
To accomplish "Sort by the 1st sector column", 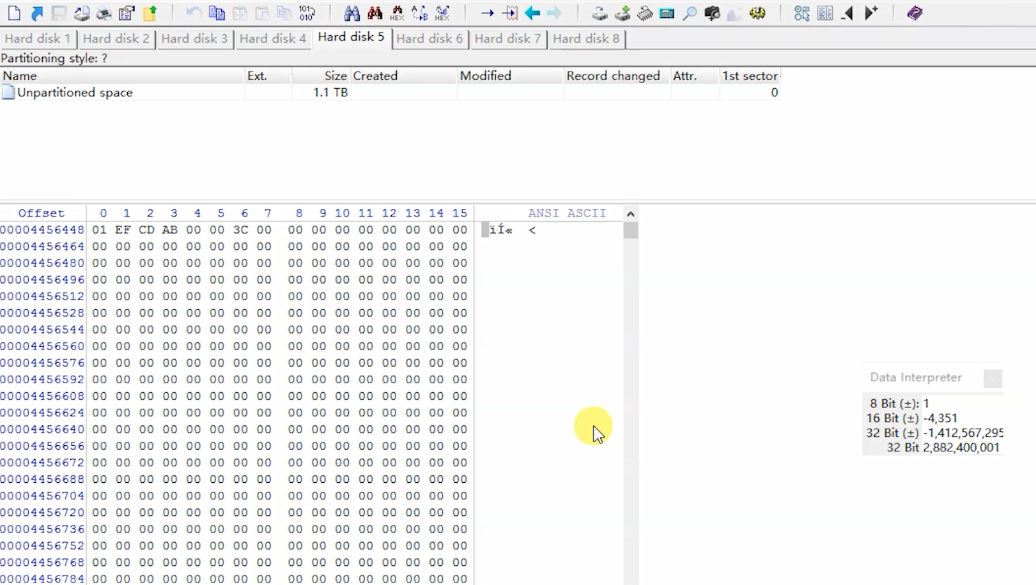I will (x=750, y=76).
